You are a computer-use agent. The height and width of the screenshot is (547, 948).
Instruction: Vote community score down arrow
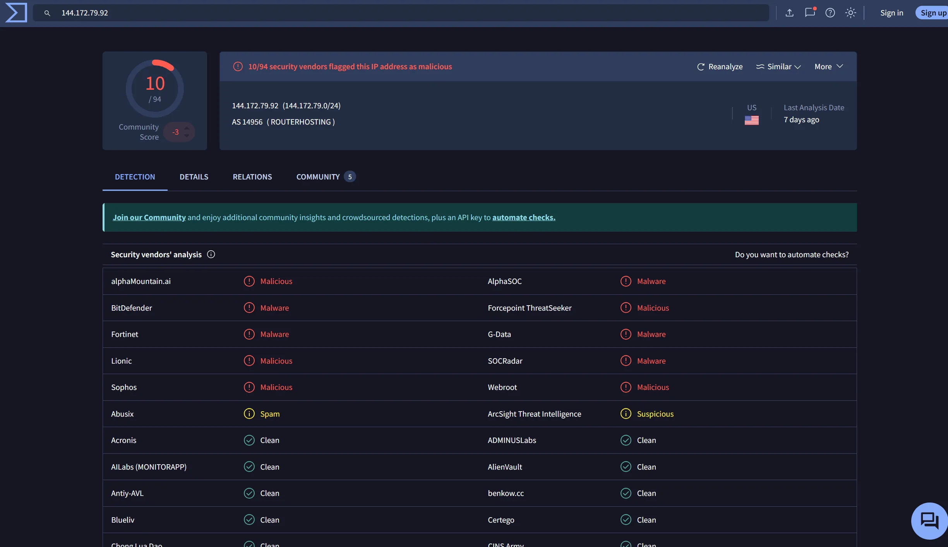coord(187,136)
